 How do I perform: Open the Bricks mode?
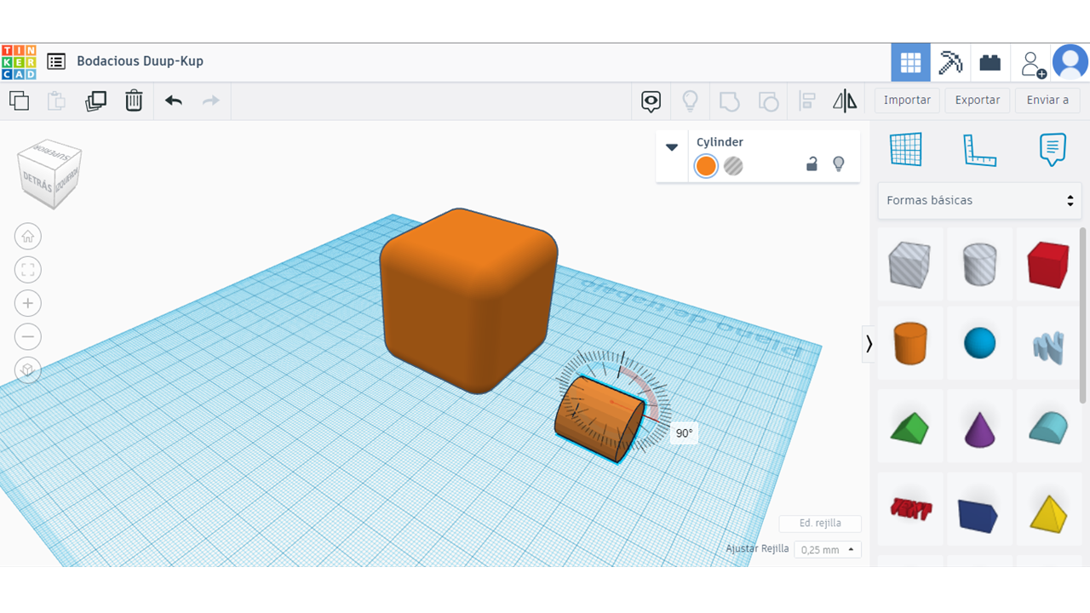[990, 62]
